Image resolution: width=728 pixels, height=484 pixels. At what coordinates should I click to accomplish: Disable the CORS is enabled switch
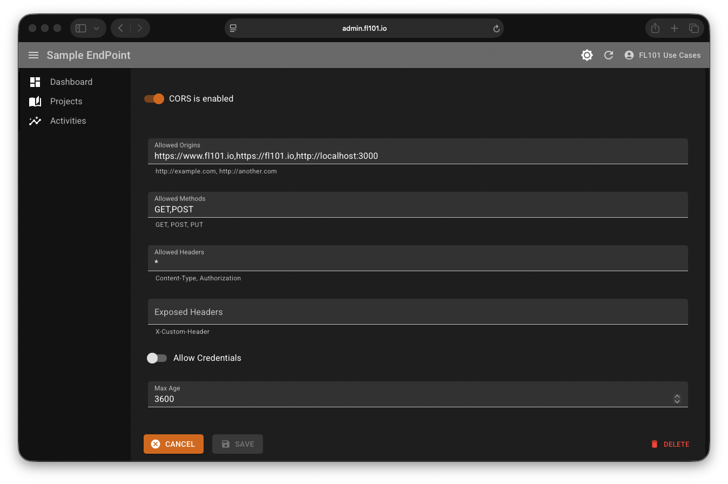(154, 99)
